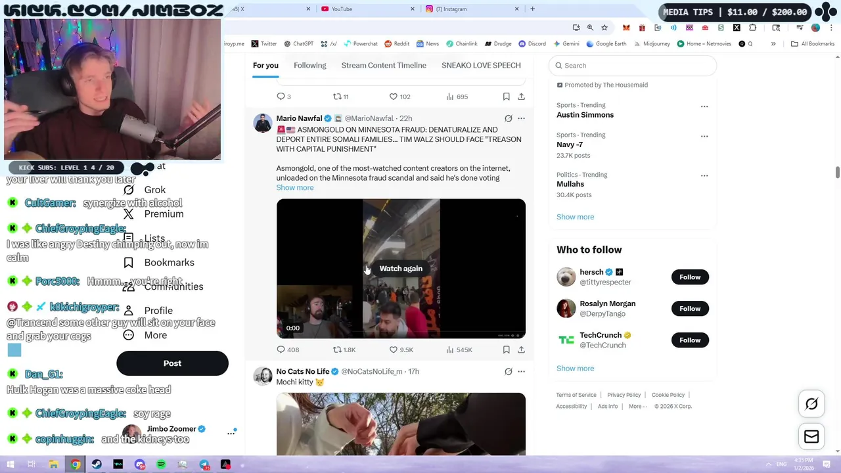Open the Grok sidebar item

[145, 190]
